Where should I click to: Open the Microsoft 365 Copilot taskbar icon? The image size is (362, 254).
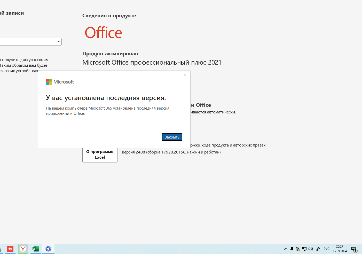point(48,249)
